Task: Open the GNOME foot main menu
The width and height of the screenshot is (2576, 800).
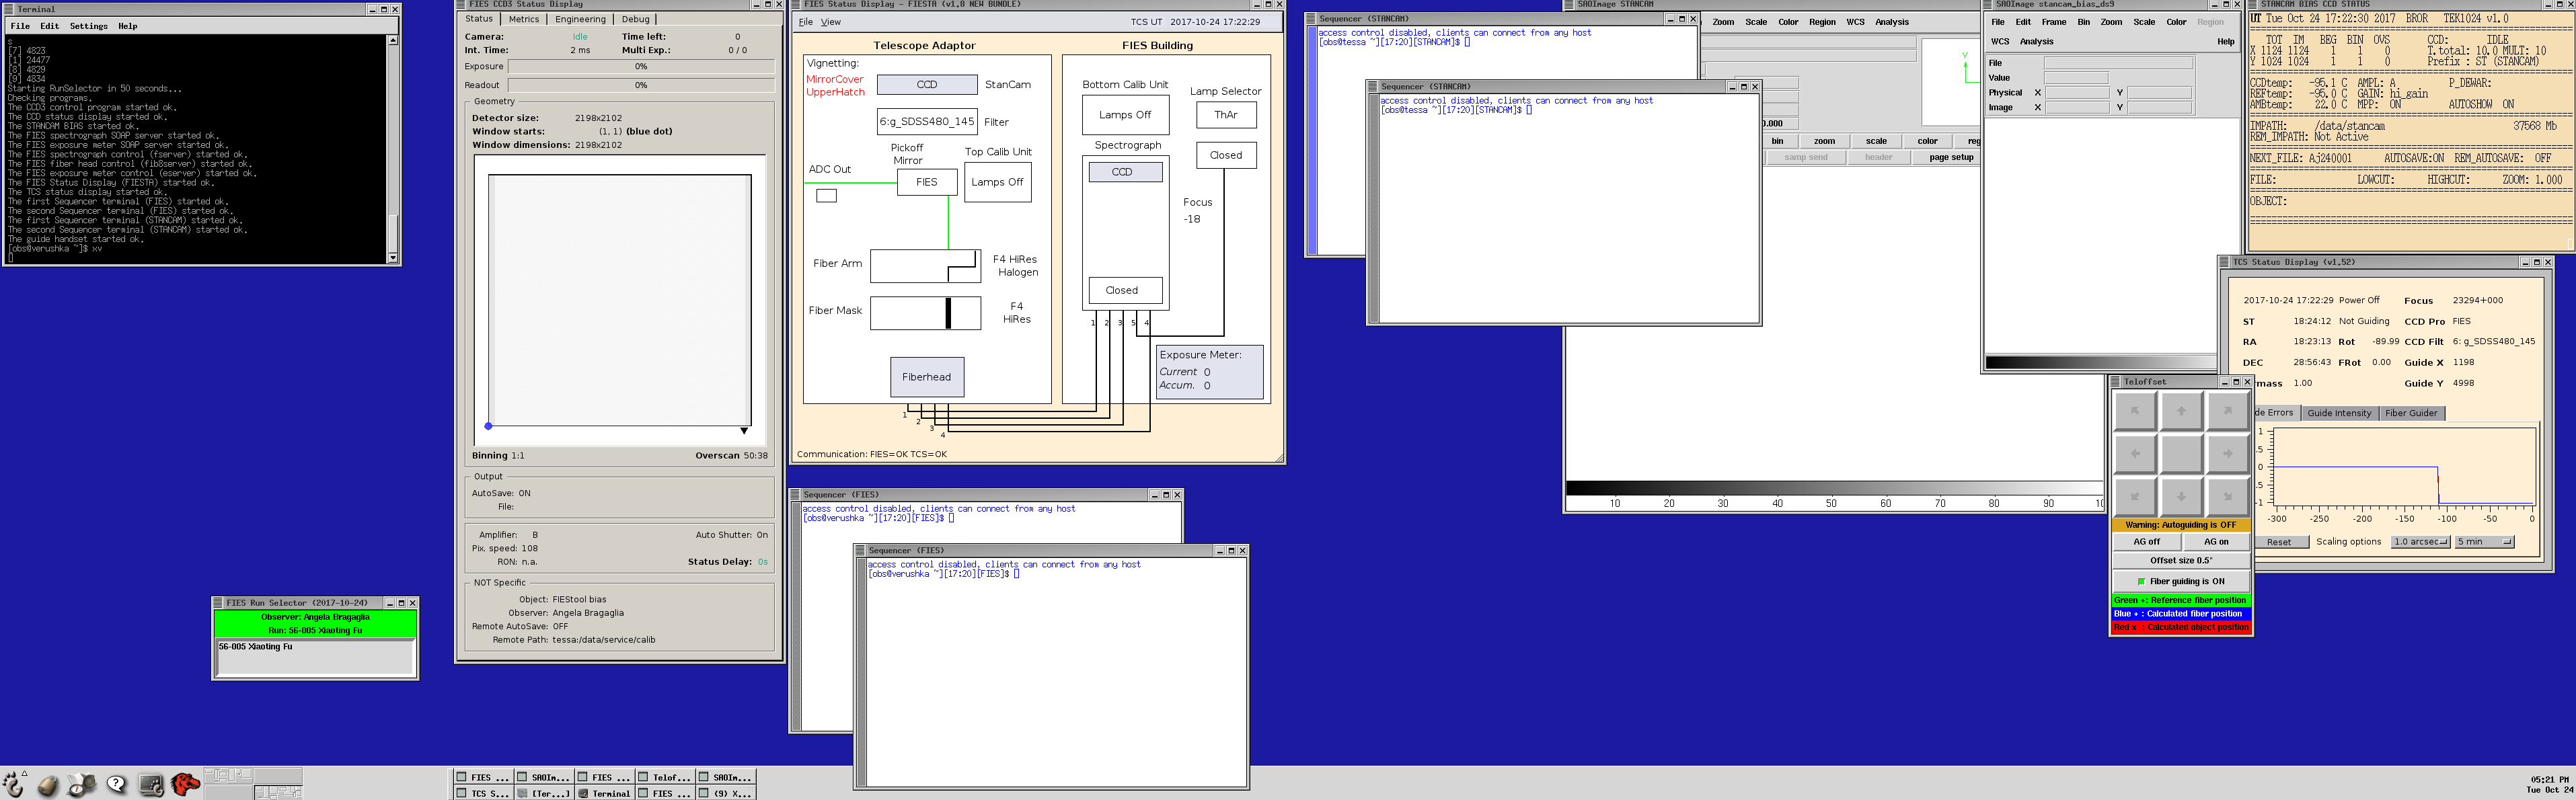Action: point(14,784)
